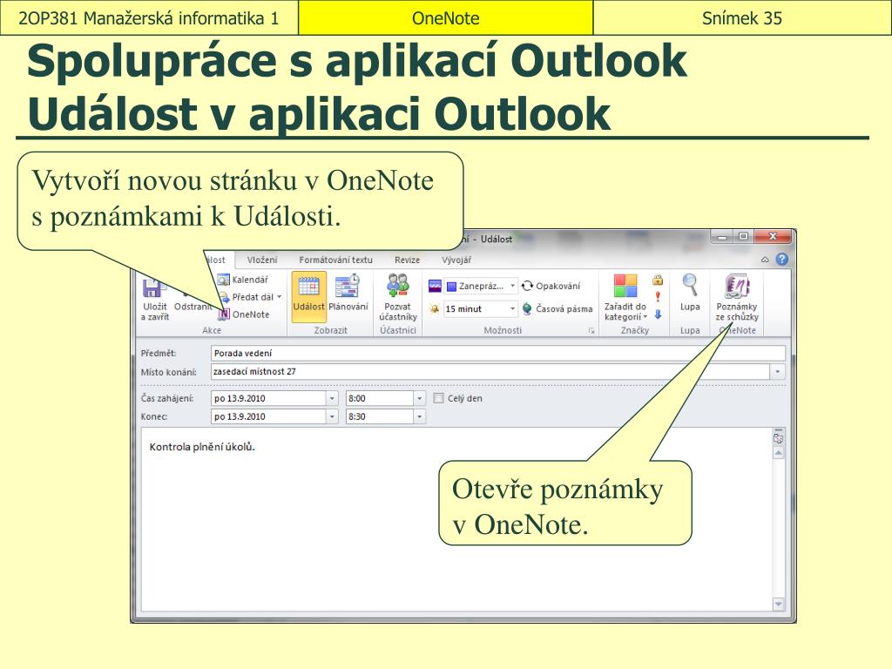
Task: Click Místo konání field zasedací místnost 27
Action: (490, 371)
